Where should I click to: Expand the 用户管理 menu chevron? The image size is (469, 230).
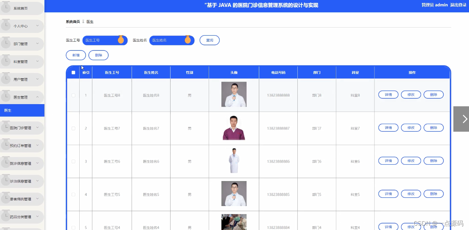tap(37, 79)
